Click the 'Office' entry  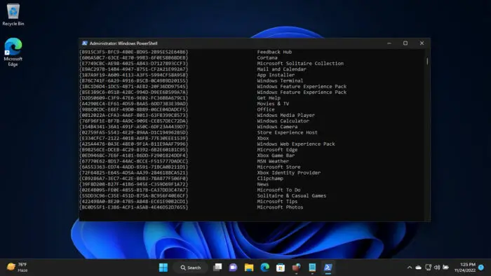click(266, 109)
